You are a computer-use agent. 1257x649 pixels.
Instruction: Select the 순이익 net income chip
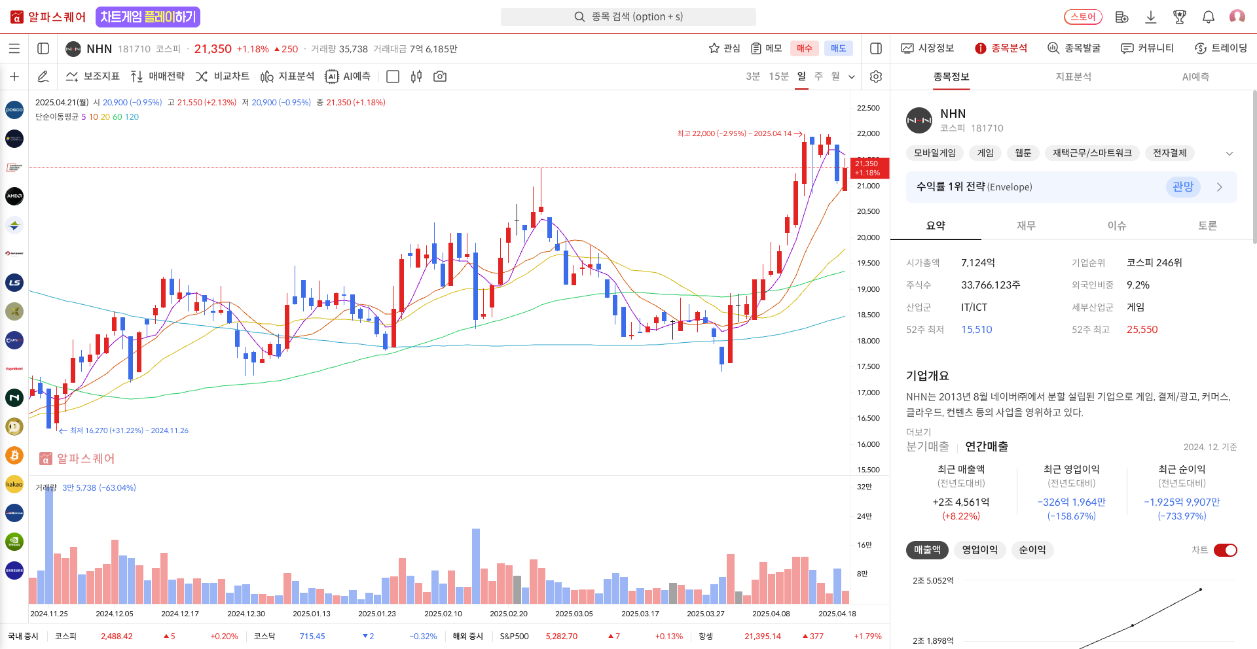tap(1032, 550)
